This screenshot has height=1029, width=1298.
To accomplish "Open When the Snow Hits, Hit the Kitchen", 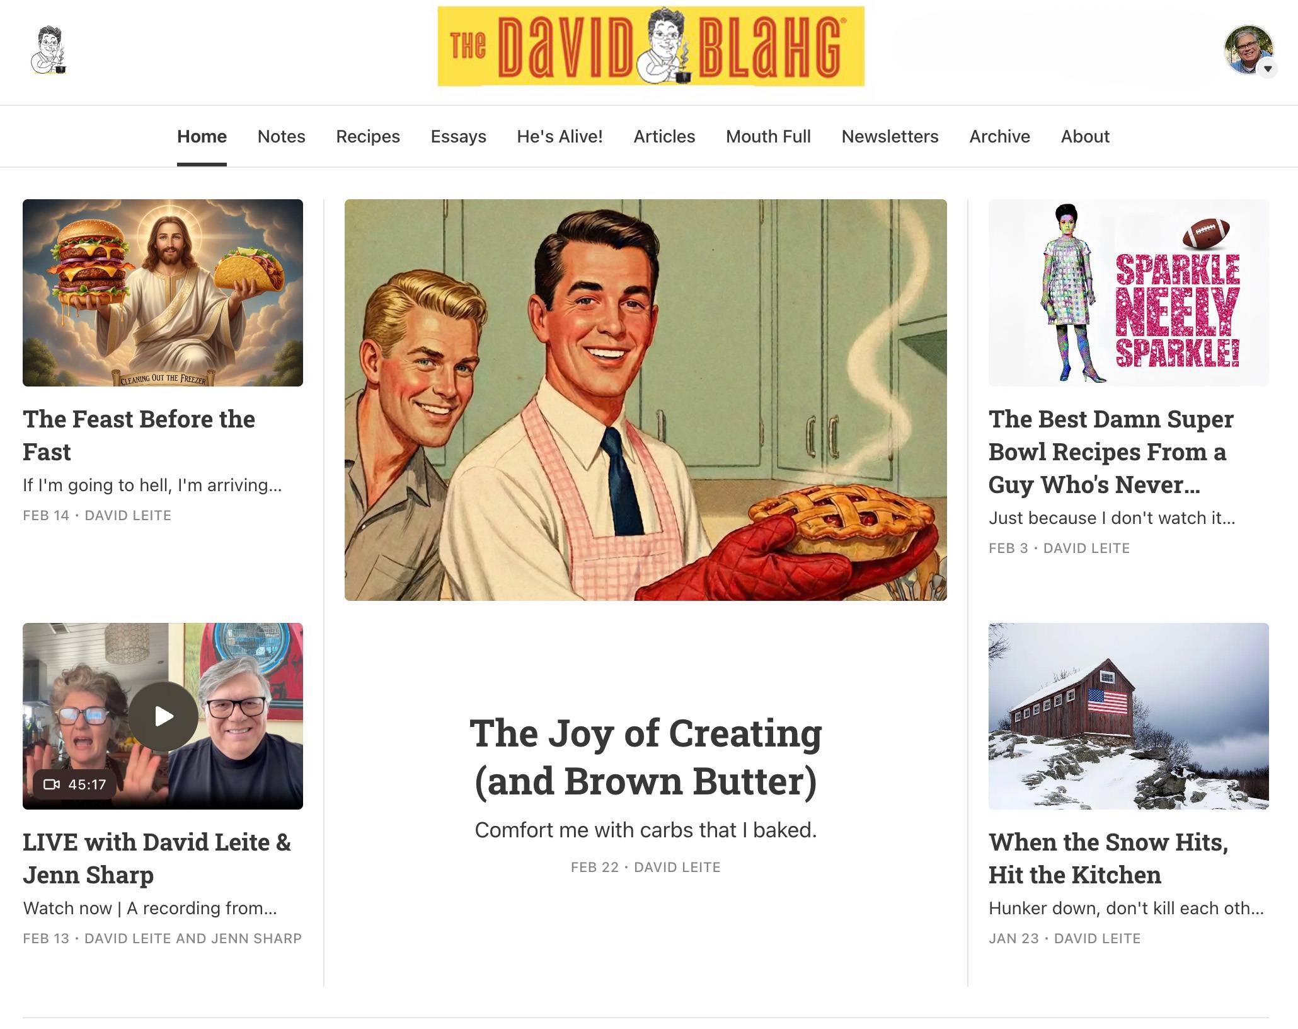I will pos(1108,858).
